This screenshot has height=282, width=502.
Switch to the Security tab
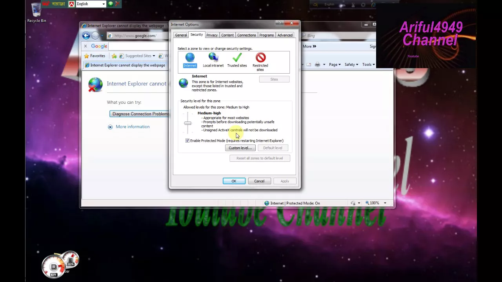(196, 35)
